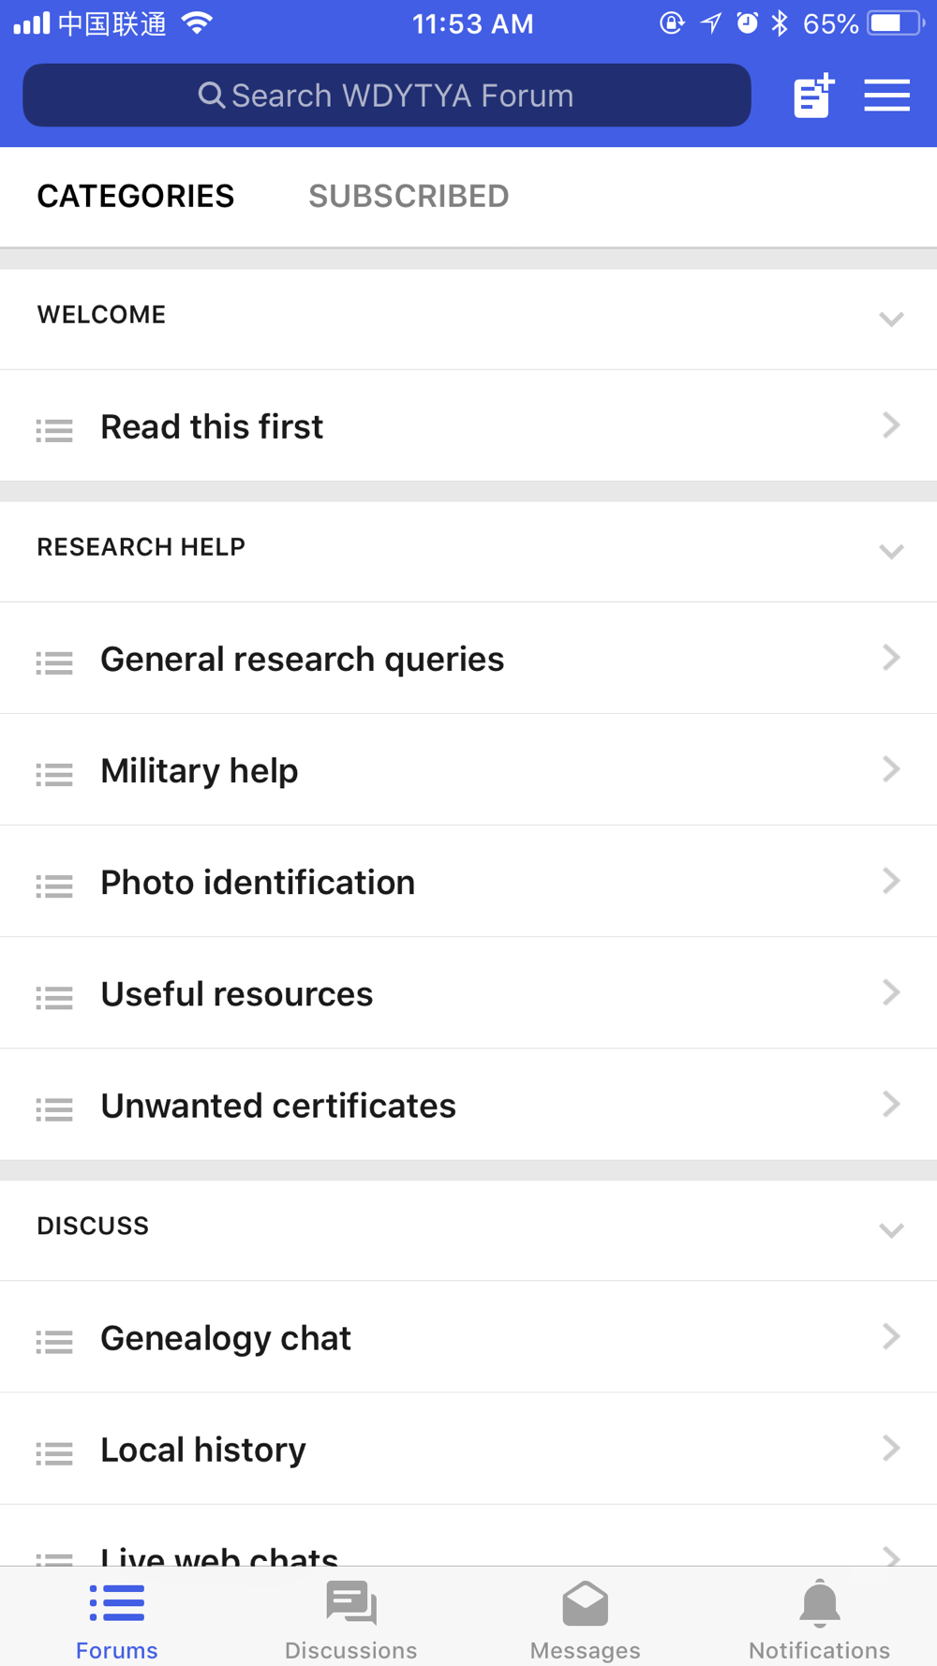Click the Search WDYTYA Forum field
This screenshot has width=937, height=1666.
[387, 96]
